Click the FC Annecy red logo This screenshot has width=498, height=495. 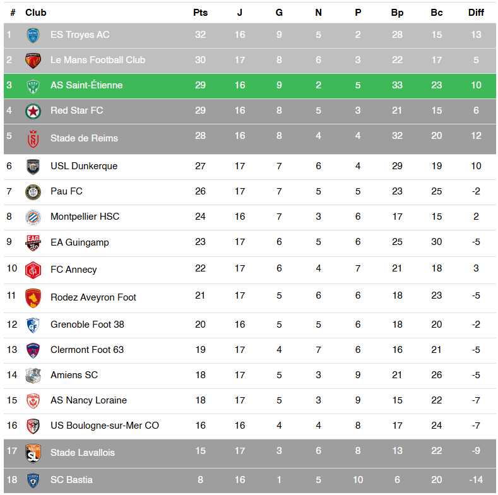33,270
